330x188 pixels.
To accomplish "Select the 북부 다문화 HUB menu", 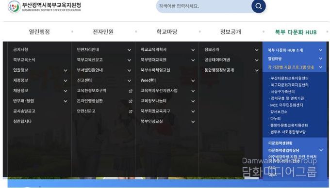I will click(296, 32).
